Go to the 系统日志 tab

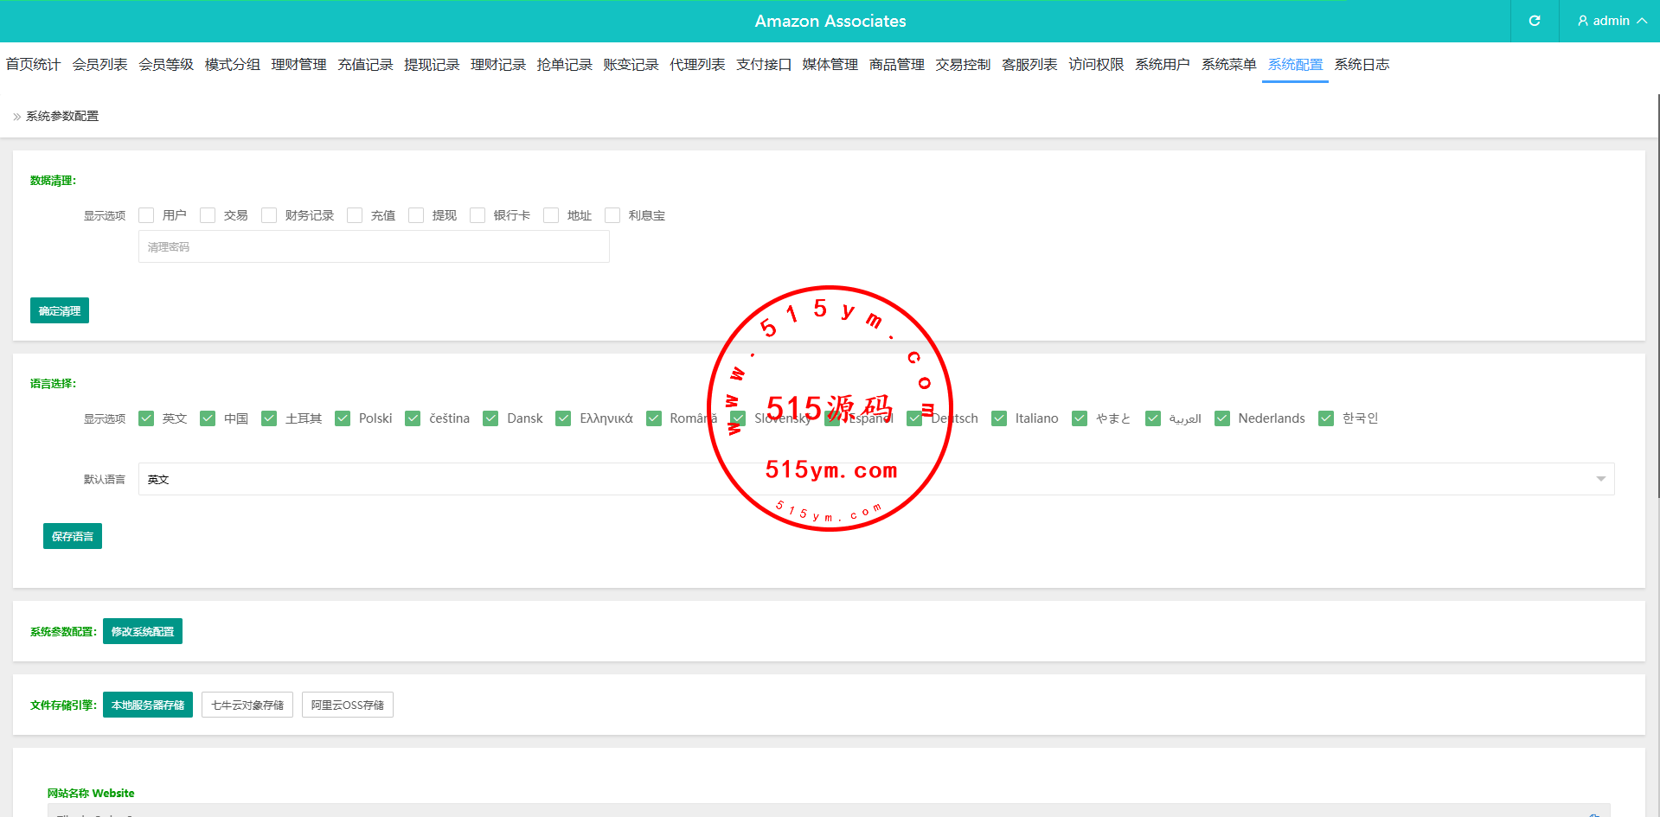tap(1362, 65)
